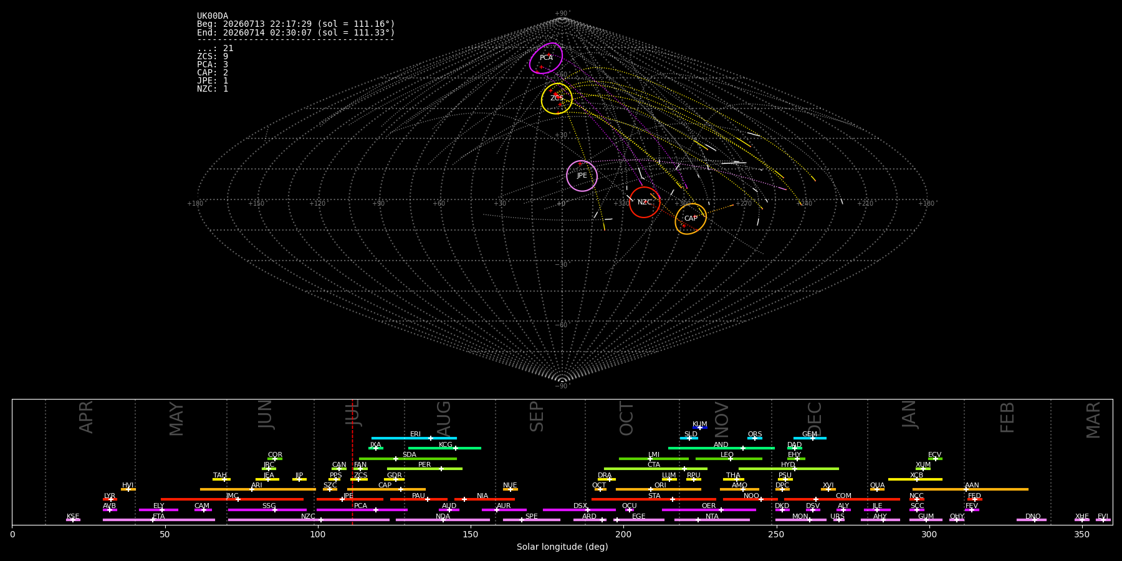
Task: Click the Solar longitude axis label
Action: pos(562,547)
